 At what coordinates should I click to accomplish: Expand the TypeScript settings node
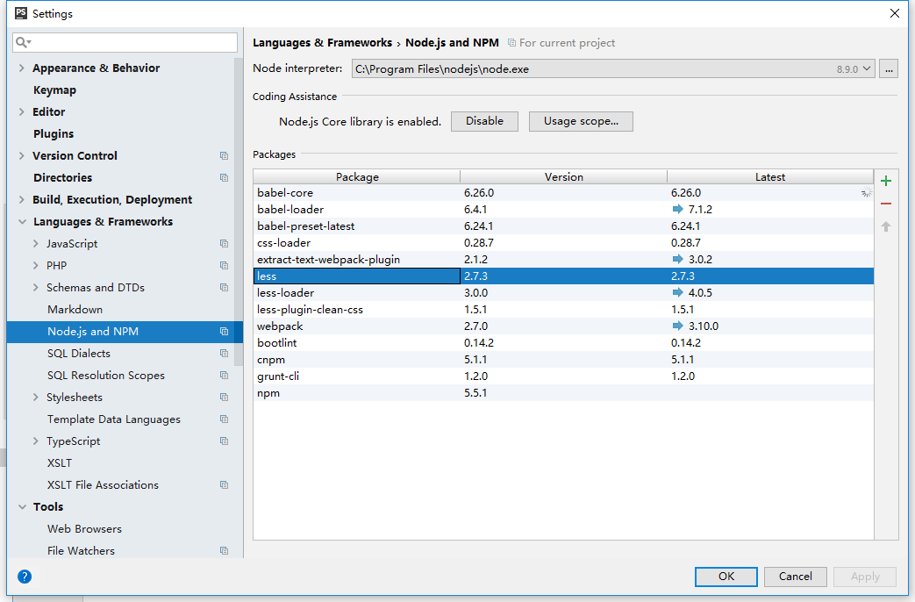coord(35,441)
